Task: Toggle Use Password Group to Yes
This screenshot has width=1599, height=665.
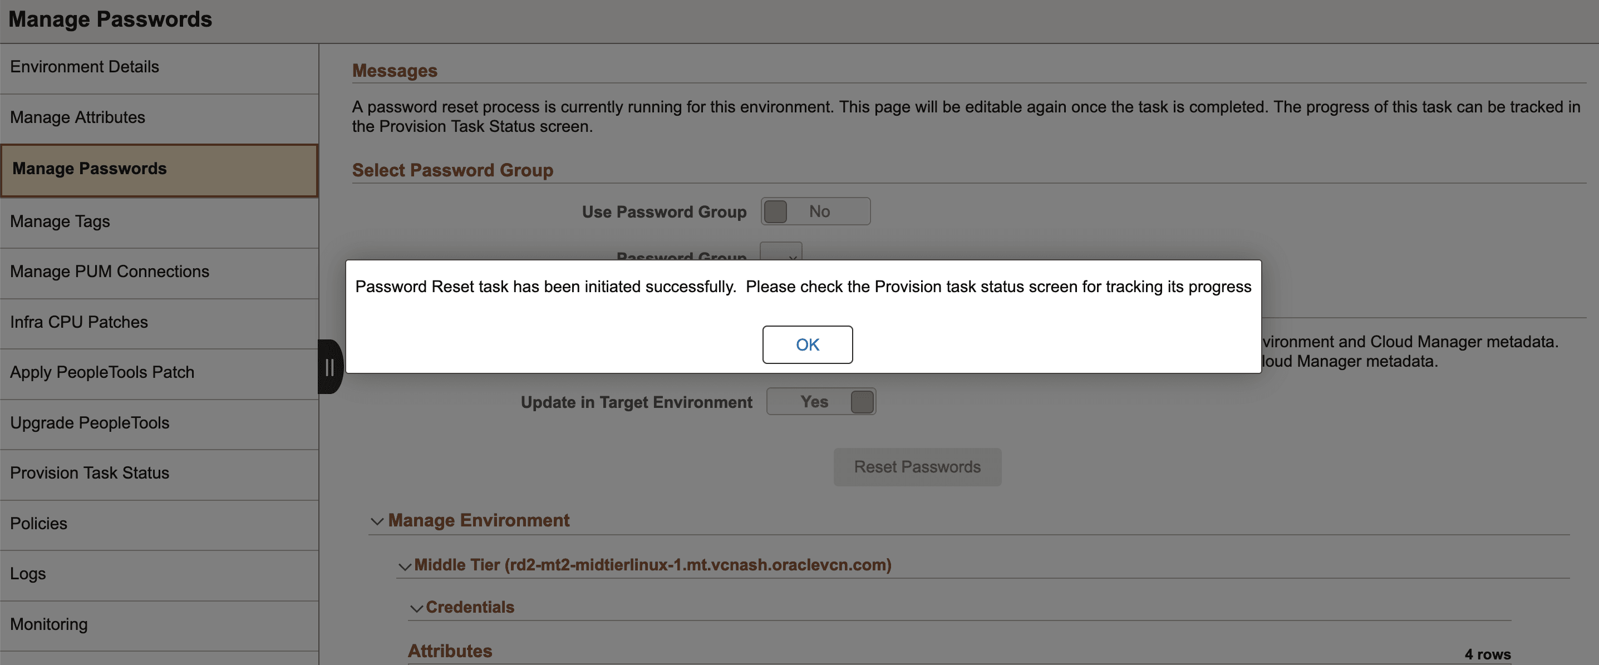Action: point(815,211)
